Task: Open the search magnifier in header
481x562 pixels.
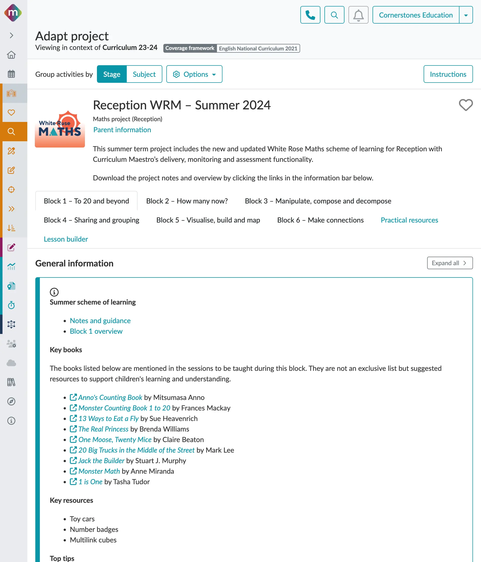Action: point(334,15)
